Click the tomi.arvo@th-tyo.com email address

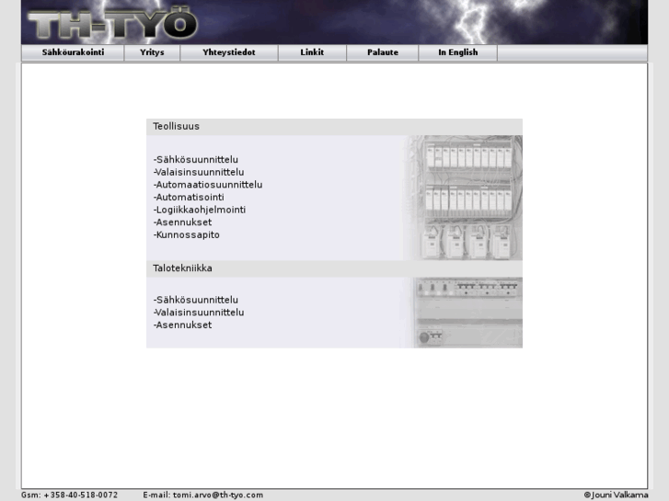218,495
